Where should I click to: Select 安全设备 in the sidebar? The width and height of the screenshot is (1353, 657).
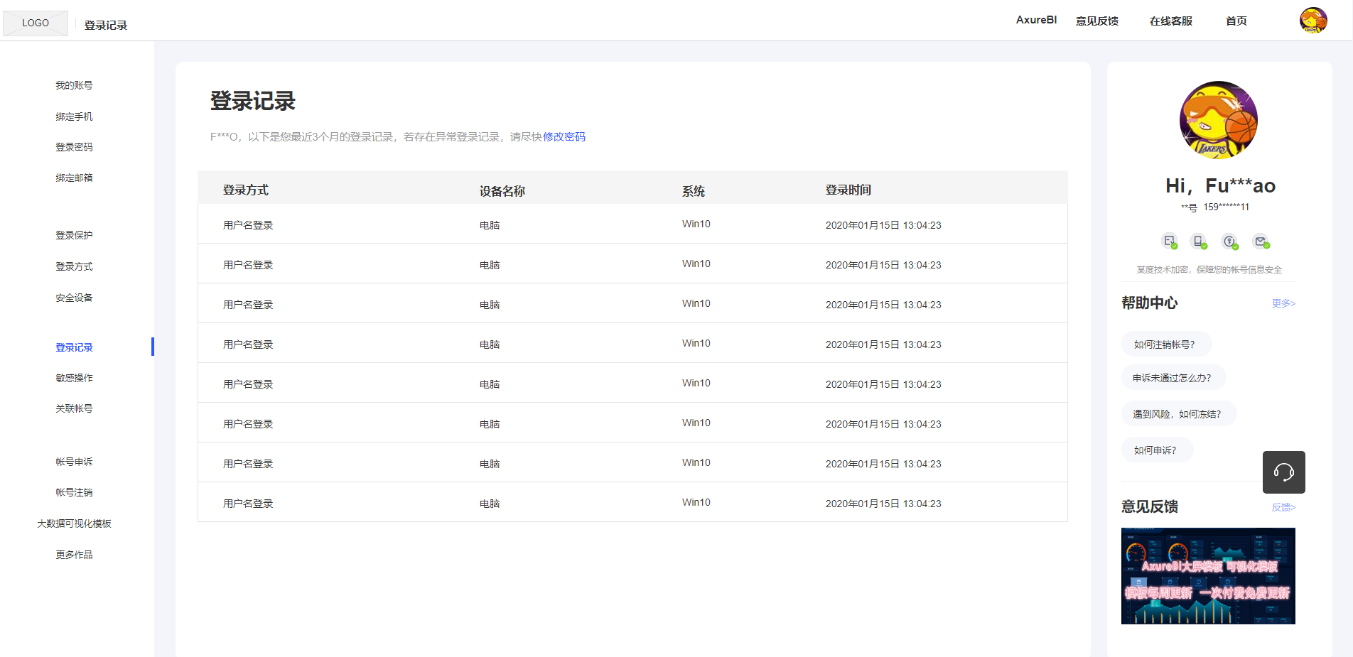pyautogui.click(x=74, y=298)
